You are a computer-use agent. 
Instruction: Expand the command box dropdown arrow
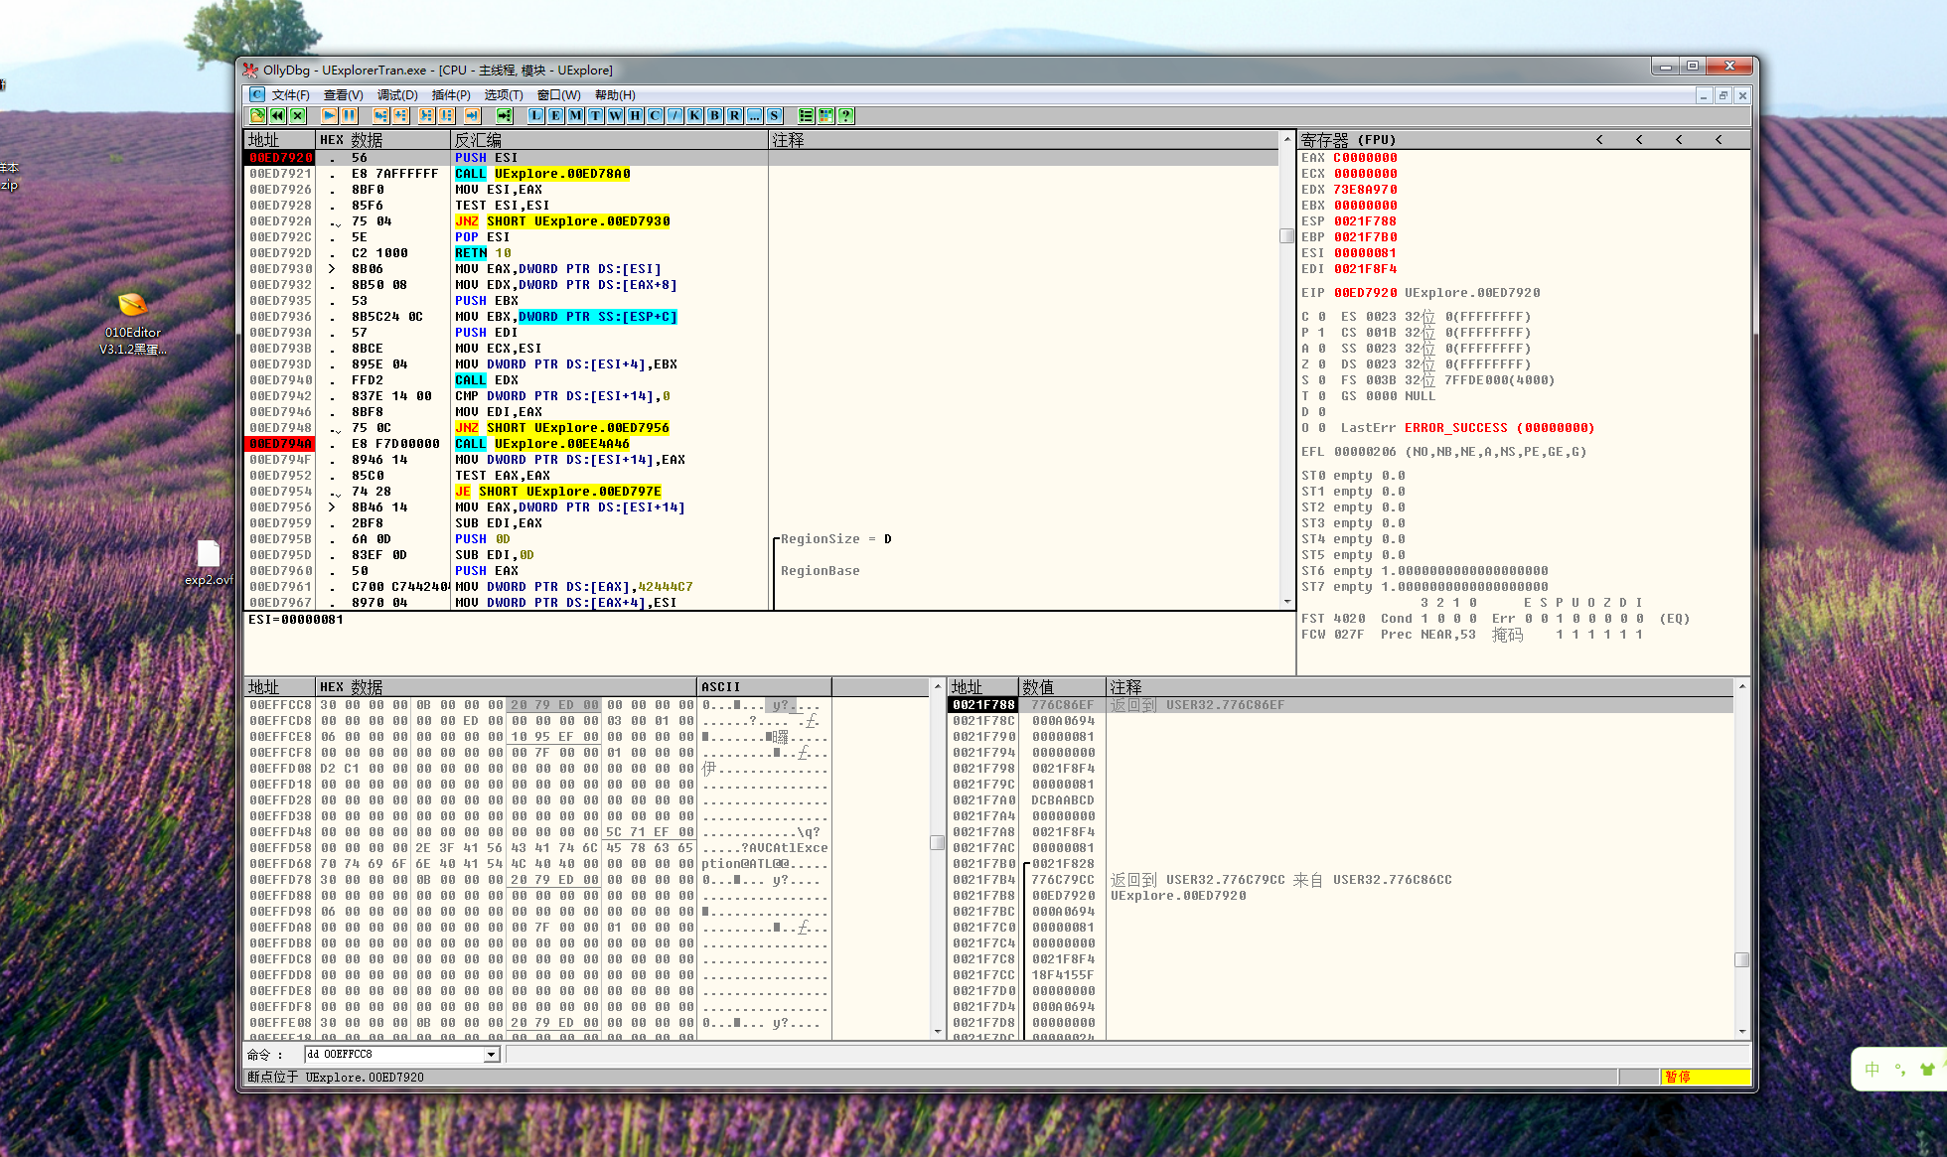pos(491,1055)
